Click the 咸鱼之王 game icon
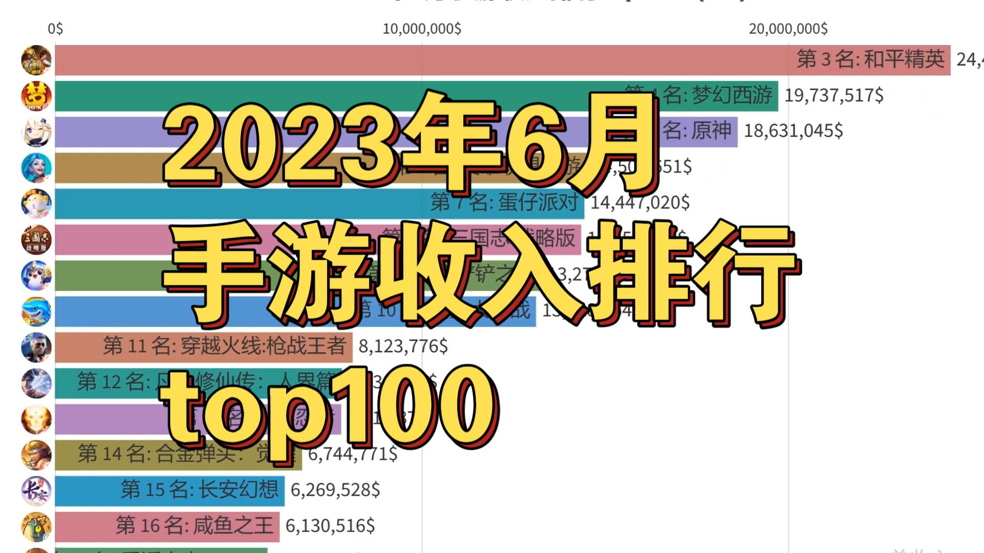Screen dimensions: 984x553 tap(36, 526)
